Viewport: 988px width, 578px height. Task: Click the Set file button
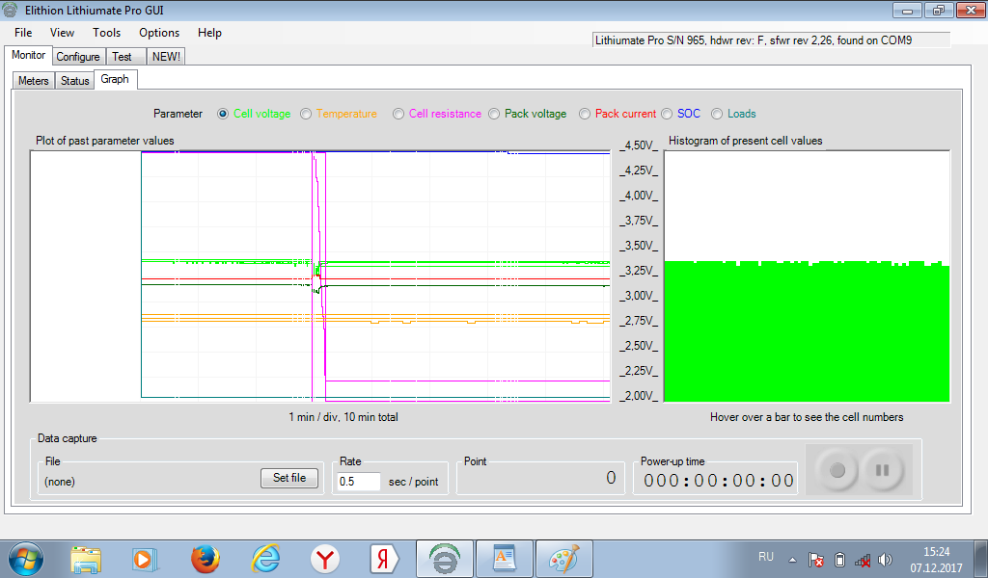coord(289,478)
